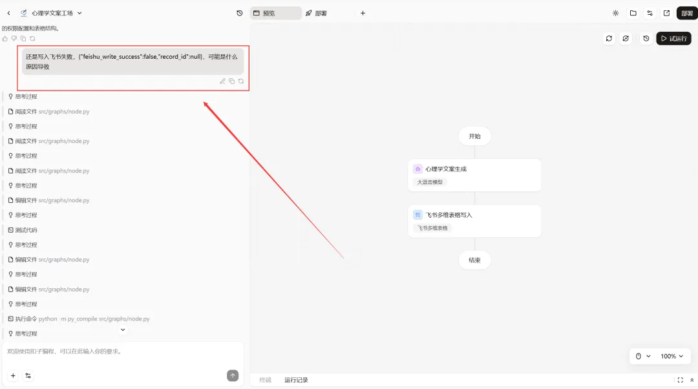The width and height of the screenshot is (698, 389).
Task: Open chat history clock icon above the chat
Action: 240,14
